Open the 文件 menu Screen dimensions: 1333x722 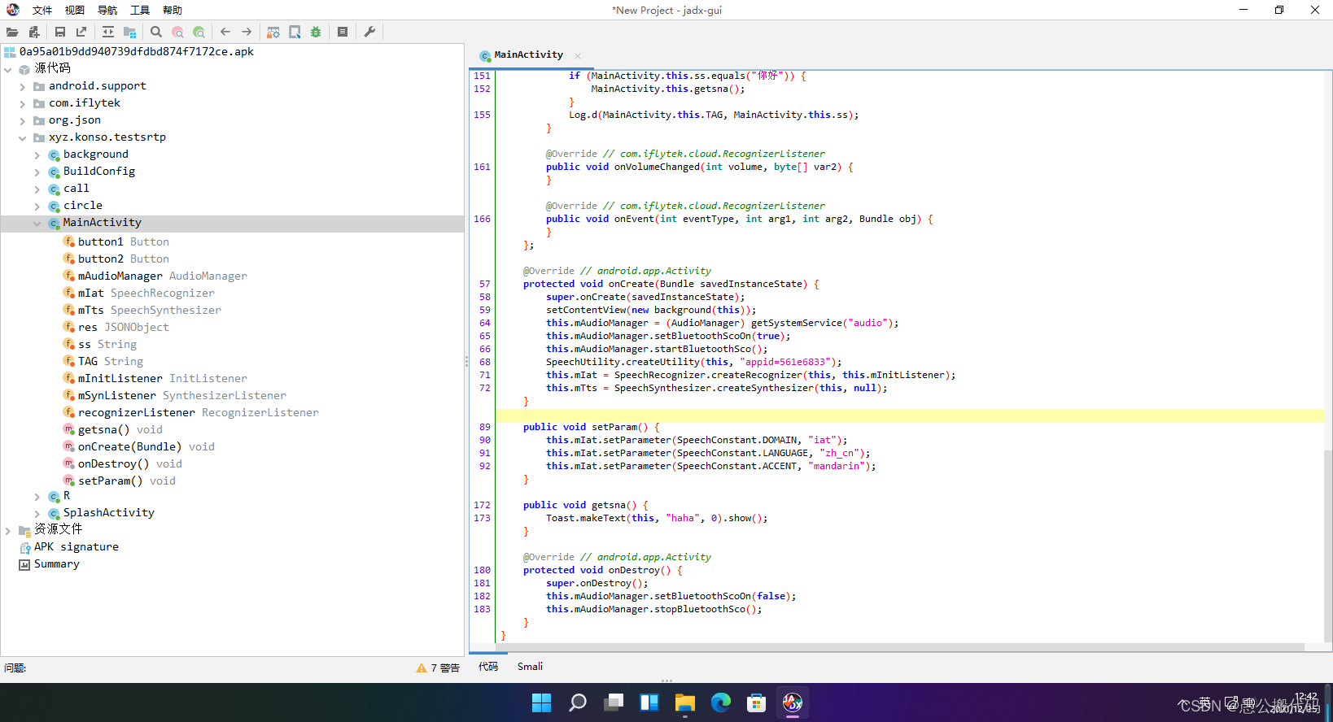click(x=42, y=10)
